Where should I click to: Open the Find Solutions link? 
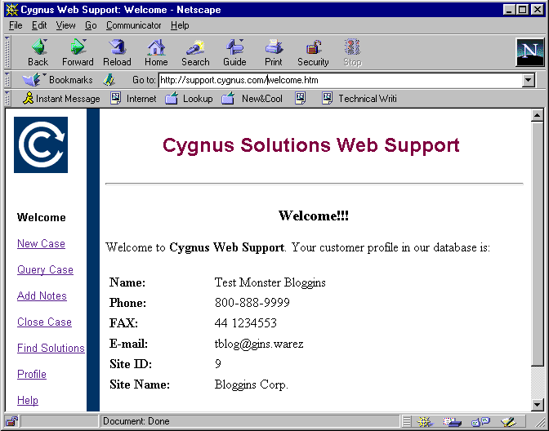point(51,349)
